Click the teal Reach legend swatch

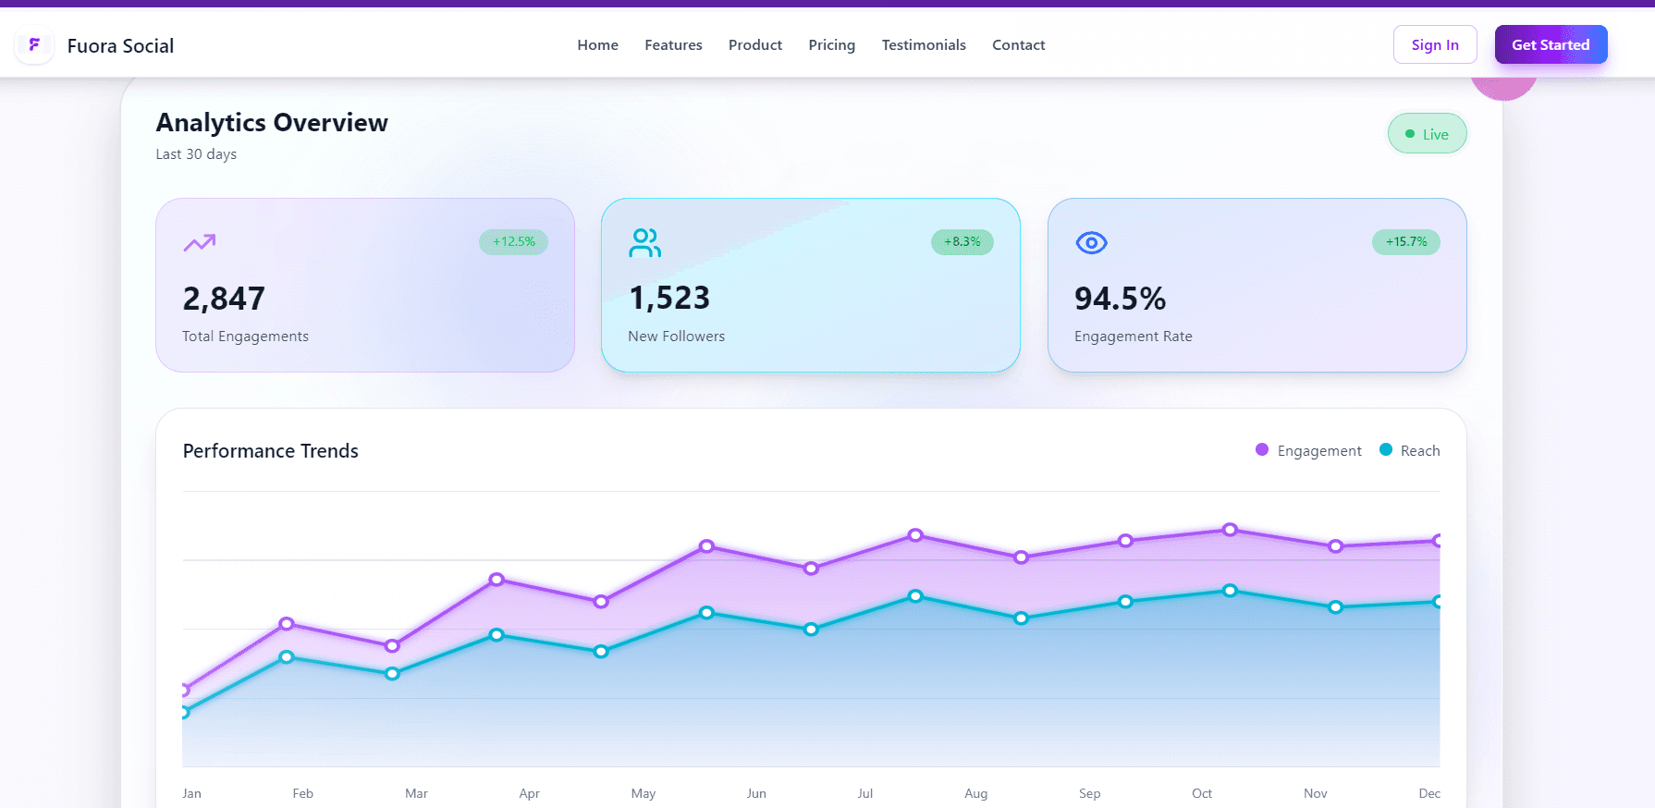(x=1386, y=449)
